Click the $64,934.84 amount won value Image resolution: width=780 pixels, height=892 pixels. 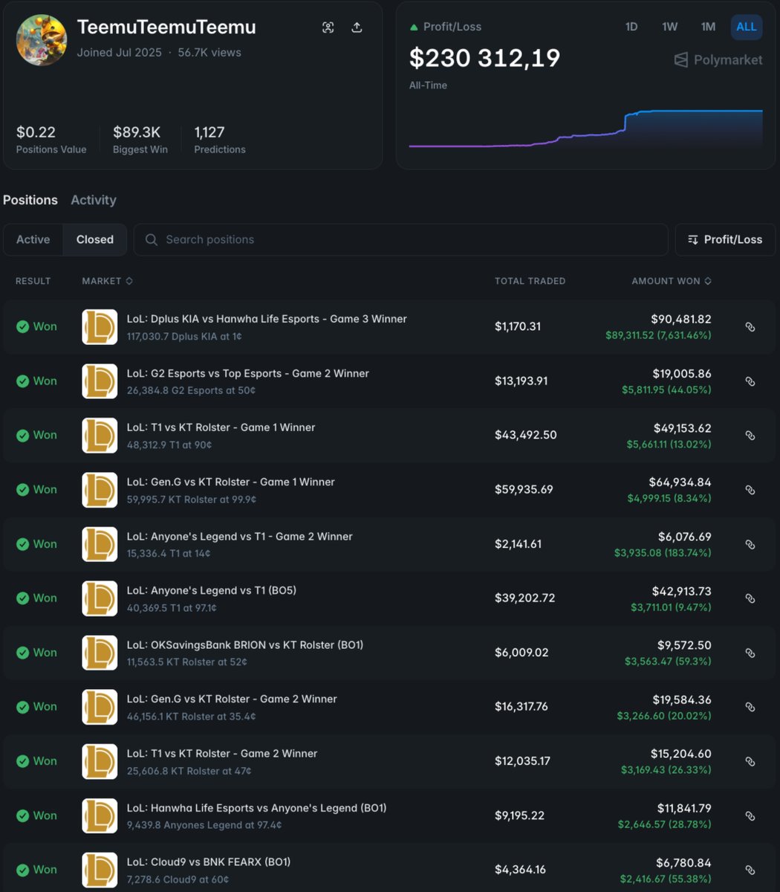tap(680, 482)
